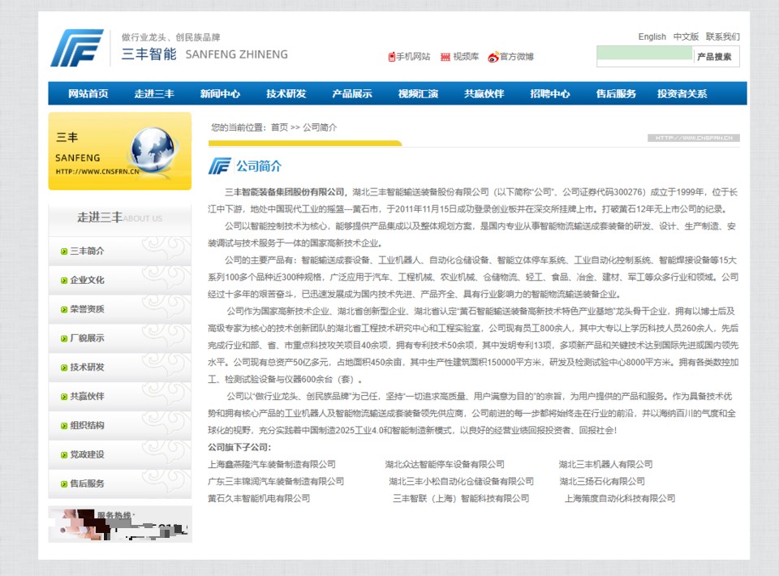The image size is (779, 576).
Task: Click the 走进三丰 ABOUT US sidebar header
Action: point(120,217)
